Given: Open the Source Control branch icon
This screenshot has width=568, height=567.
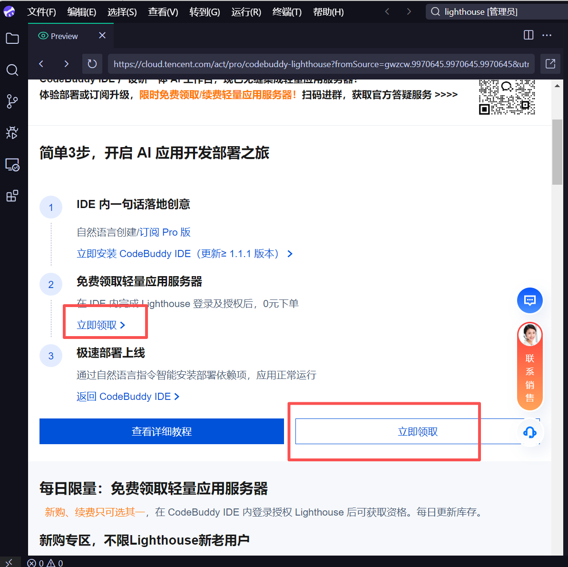Looking at the screenshot, I should [x=12, y=101].
